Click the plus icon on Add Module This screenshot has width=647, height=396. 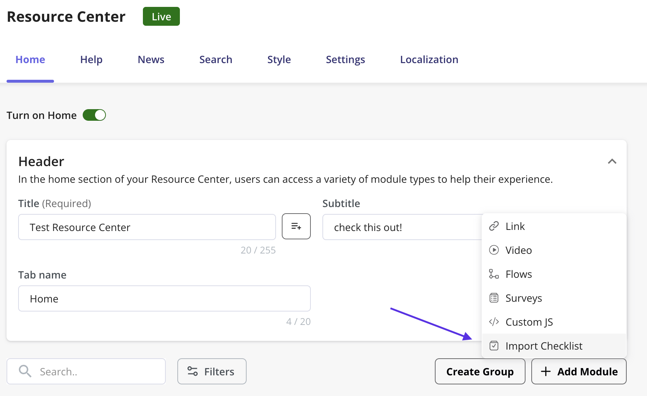coord(546,372)
